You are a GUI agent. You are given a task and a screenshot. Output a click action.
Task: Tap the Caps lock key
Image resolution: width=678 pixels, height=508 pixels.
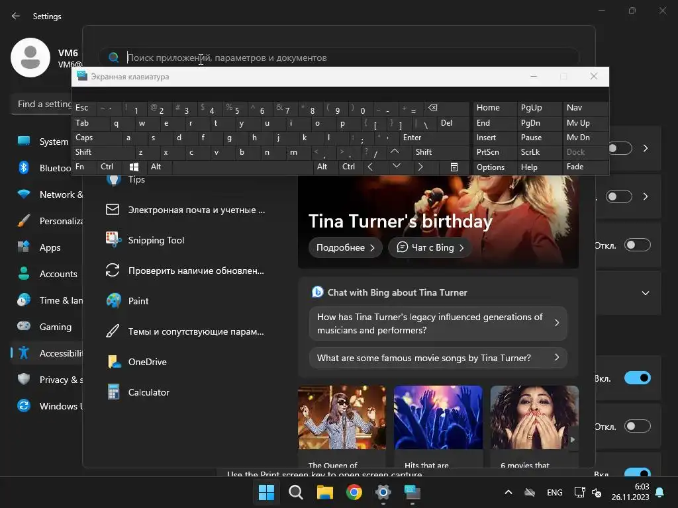(x=97, y=138)
